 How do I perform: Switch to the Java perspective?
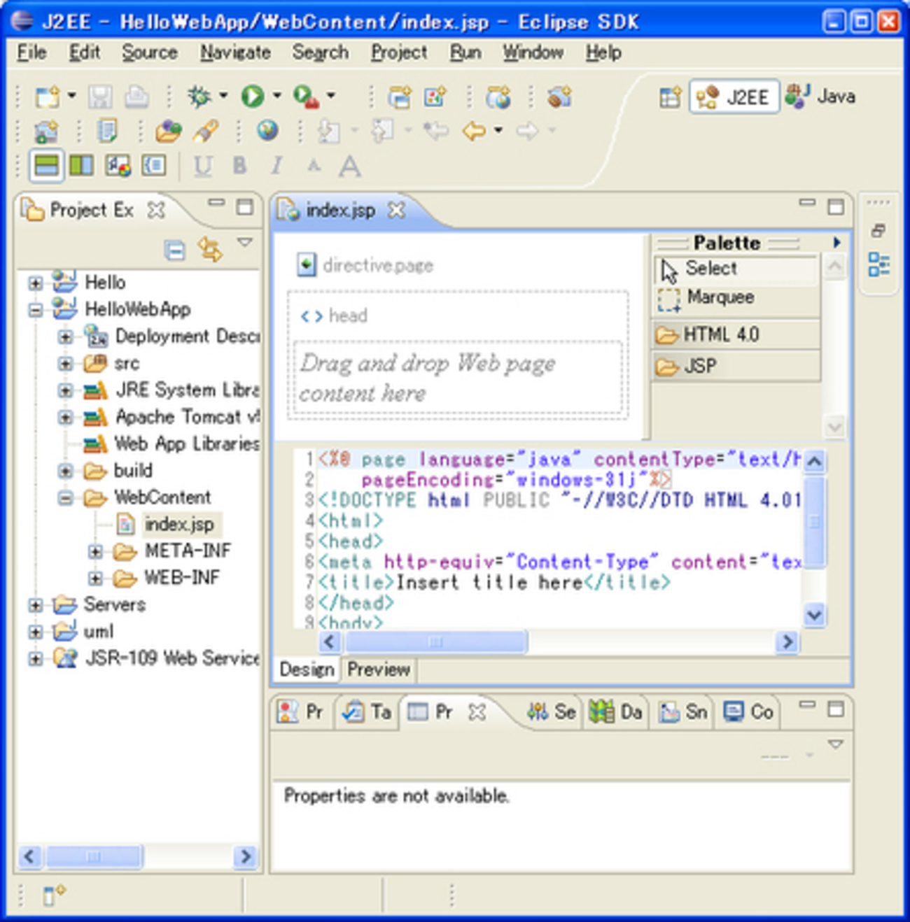coord(820,97)
